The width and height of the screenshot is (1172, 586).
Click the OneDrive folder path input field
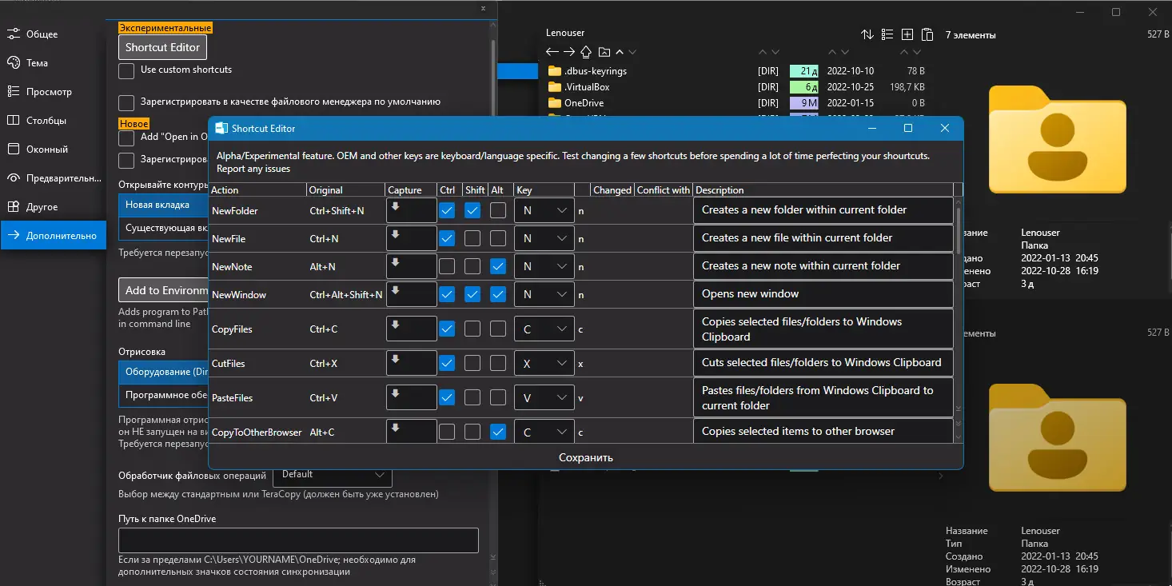[x=298, y=540]
